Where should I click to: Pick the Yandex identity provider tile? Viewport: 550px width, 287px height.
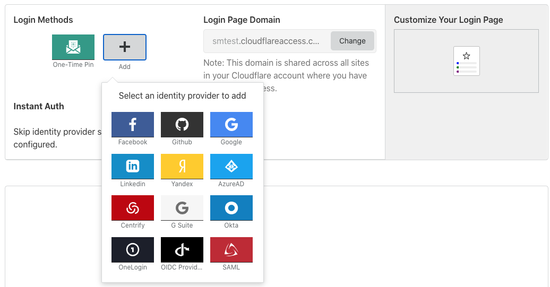(182, 166)
